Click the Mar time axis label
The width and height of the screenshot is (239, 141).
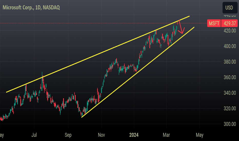coord(166,135)
